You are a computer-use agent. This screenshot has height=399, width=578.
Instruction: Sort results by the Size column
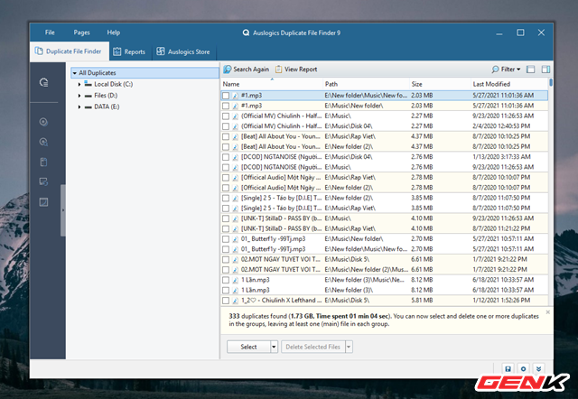[440, 84]
